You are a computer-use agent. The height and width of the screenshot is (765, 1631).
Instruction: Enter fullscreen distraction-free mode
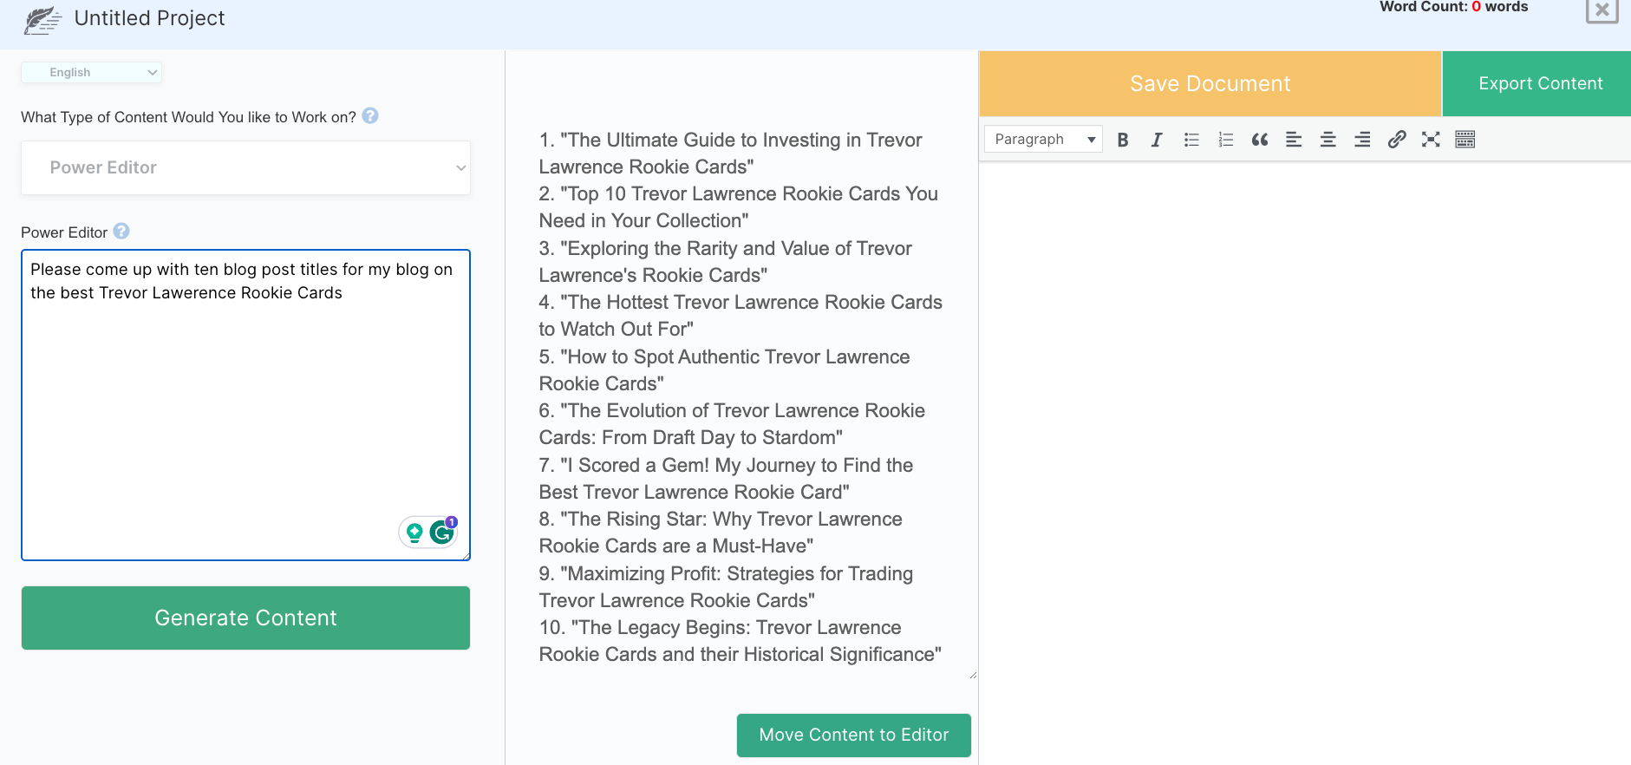pyautogui.click(x=1431, y=140)
